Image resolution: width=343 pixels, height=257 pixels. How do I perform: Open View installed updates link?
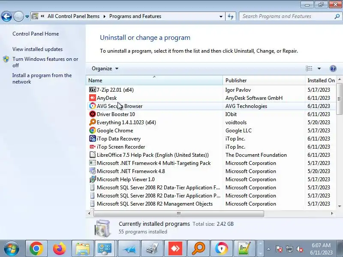point(37,49)
